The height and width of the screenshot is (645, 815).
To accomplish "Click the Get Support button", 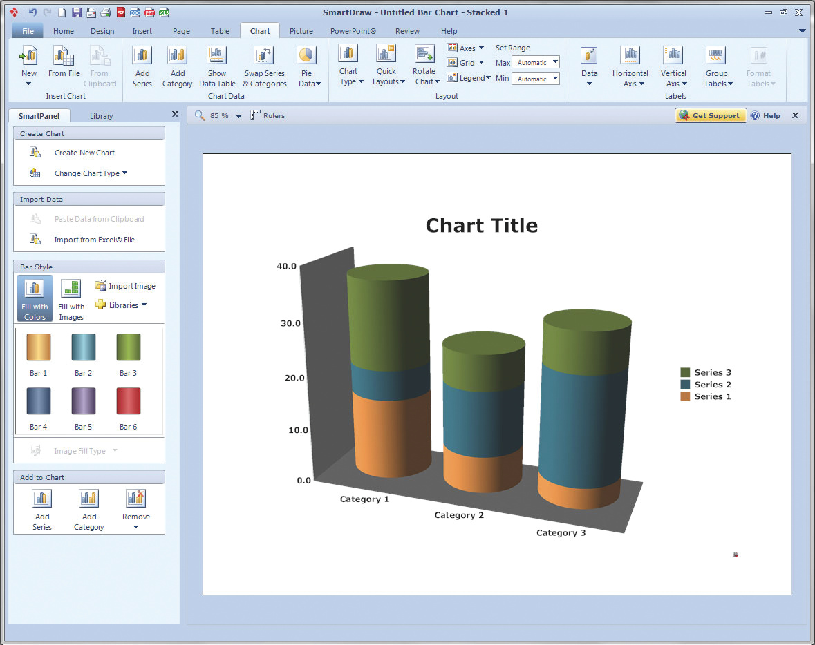I will pos(711,115).
